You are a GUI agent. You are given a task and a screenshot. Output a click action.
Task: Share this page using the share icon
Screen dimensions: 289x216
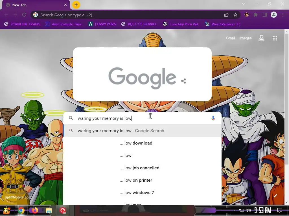pos(226,15)
